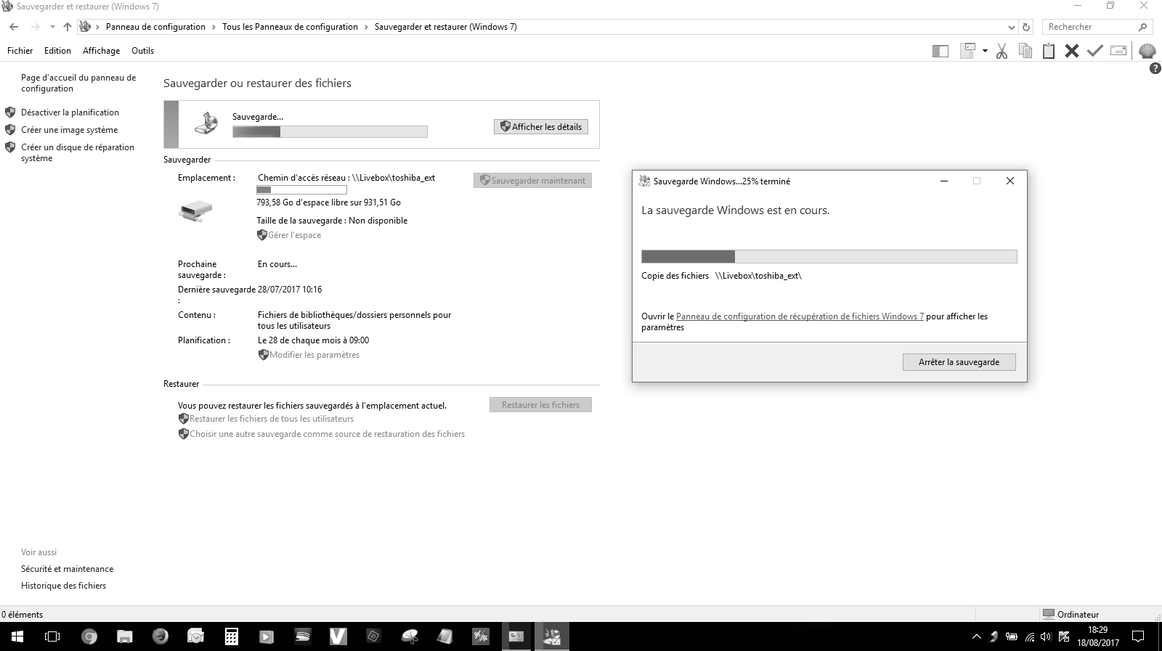Open the view options dropdown arrow
Viewport: 1162px width, 651px height.
[985, 51]
